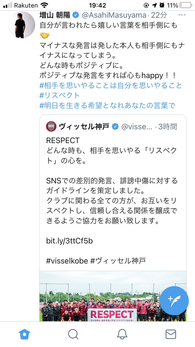
Task: Open hashtag #明日を生きる希望となれあなたの言葉で
Action: coord(107,105)
